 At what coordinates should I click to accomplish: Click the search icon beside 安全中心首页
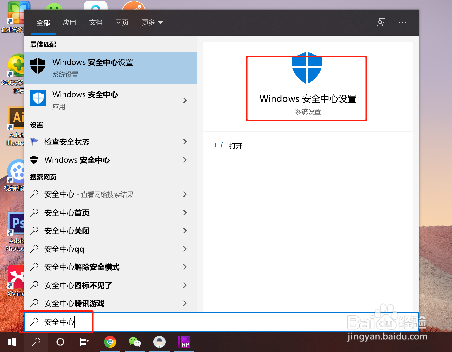click(x=34, y=213)
